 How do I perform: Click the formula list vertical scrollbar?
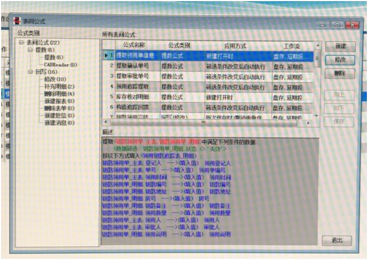coord(318,83)
